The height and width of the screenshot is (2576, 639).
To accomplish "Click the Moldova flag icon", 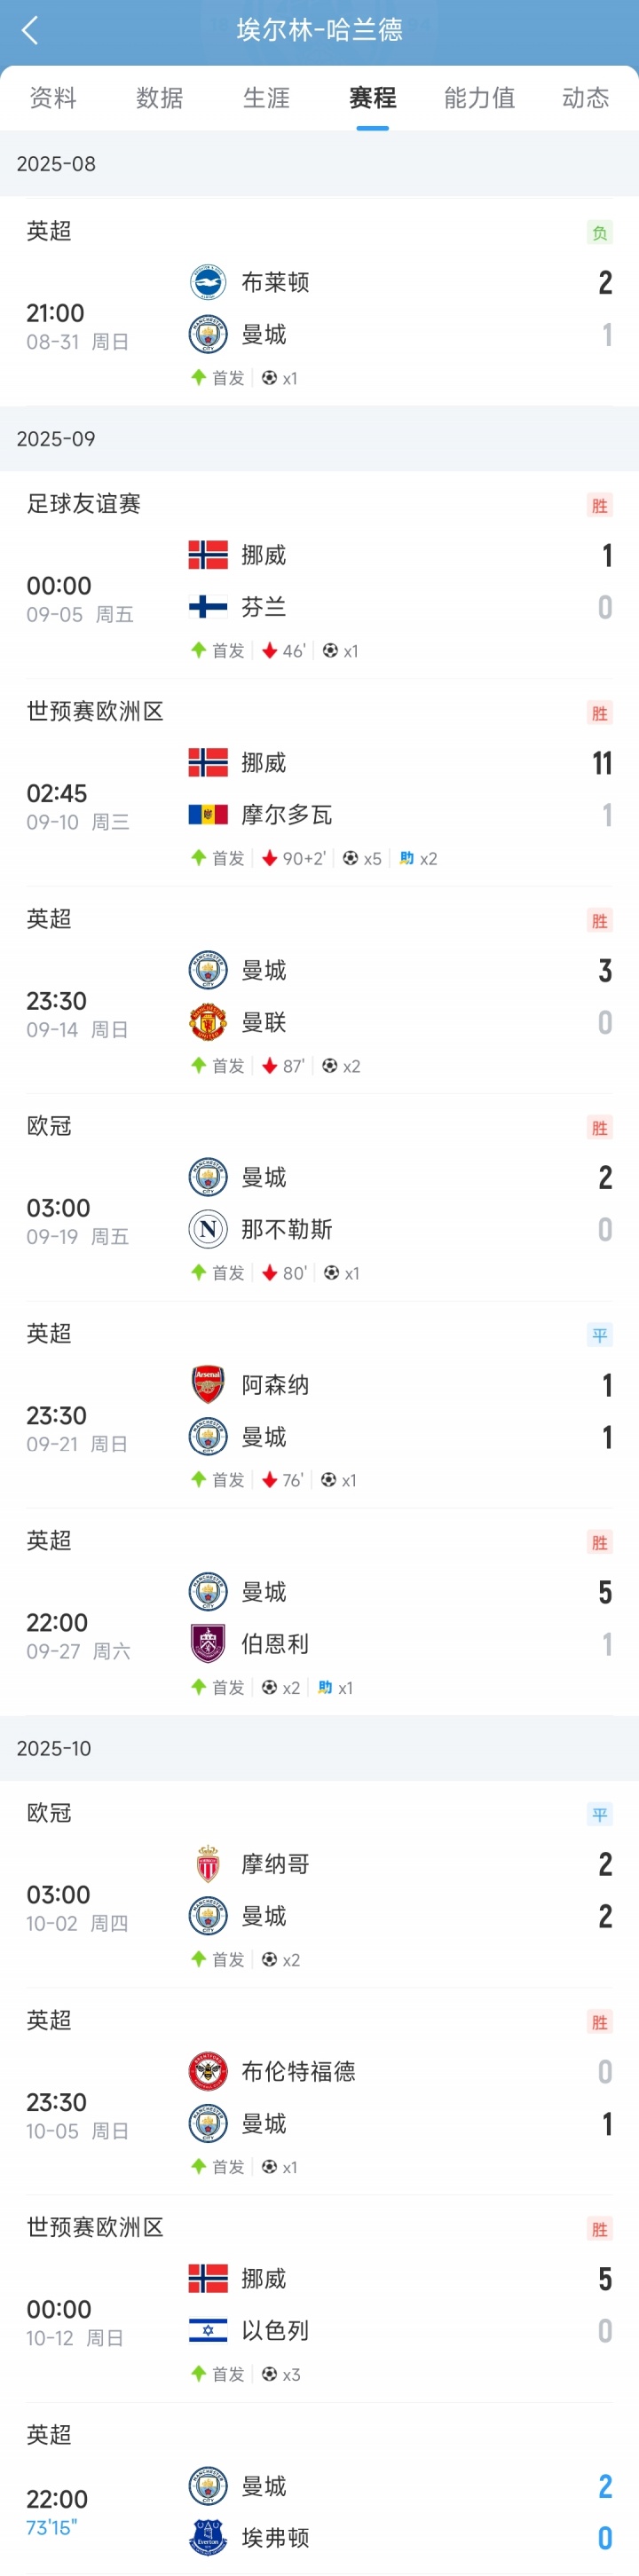I will pos(208,815).
